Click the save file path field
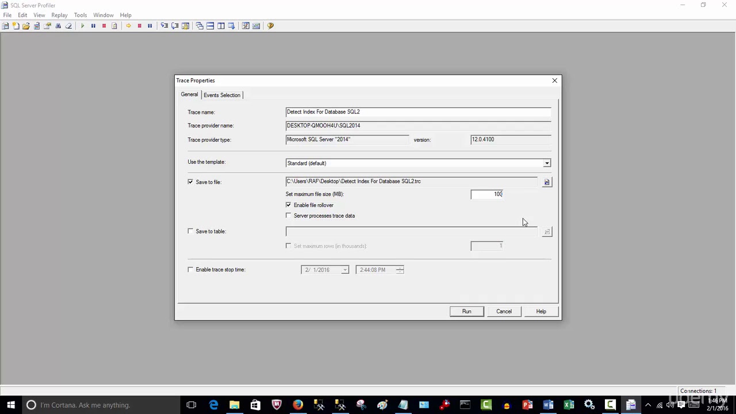The image size is (736, 414). tap(412, 182)
